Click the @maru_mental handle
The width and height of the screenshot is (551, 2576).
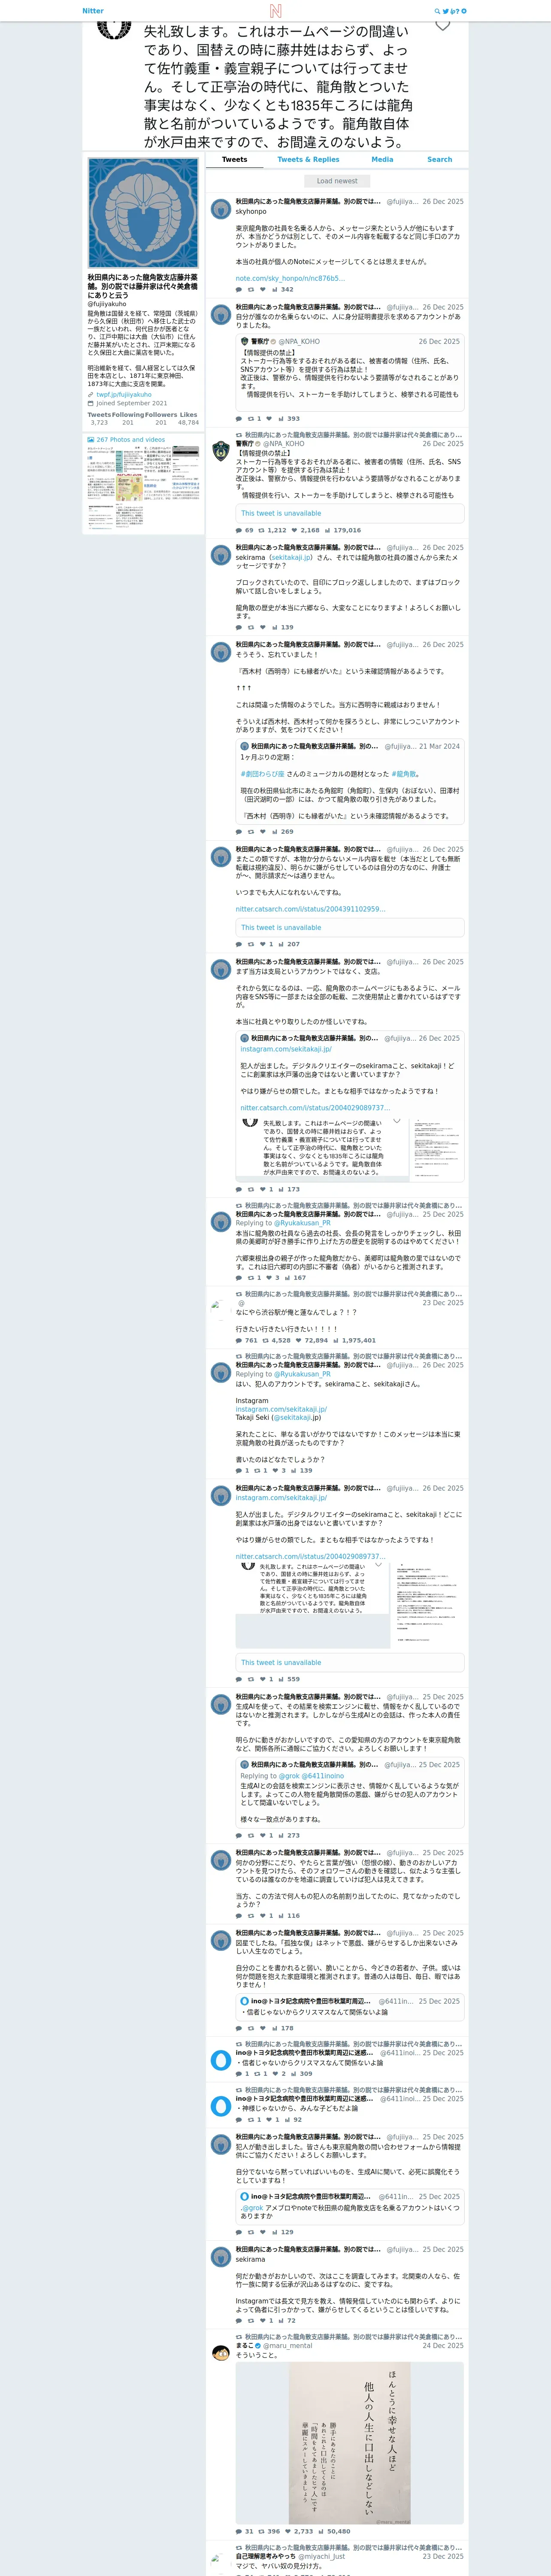point(287,2345)
